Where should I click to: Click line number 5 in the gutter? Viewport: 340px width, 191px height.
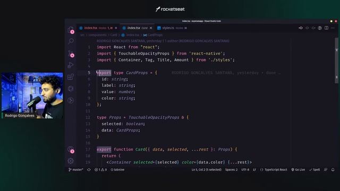[x=89, y=73]
